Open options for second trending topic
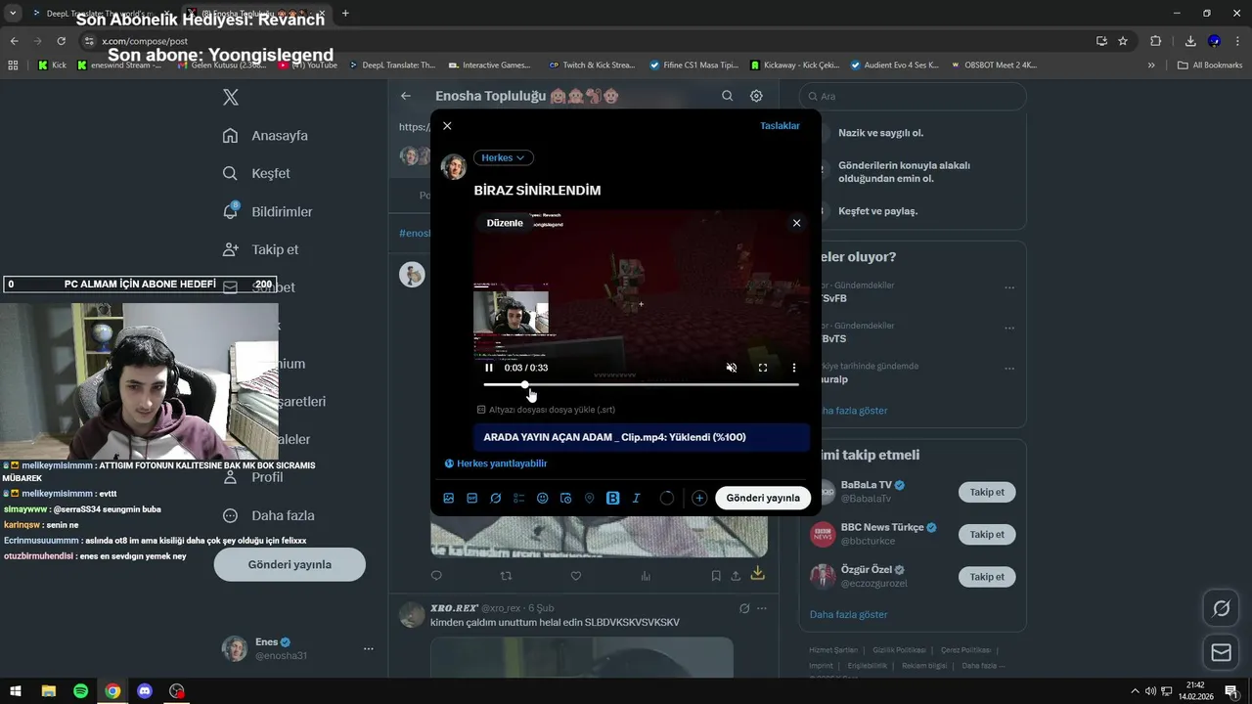 [1009, 328]
